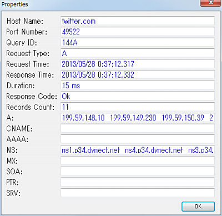Click the empty CNAME field

pyautogui.click(x=138, y=128)
